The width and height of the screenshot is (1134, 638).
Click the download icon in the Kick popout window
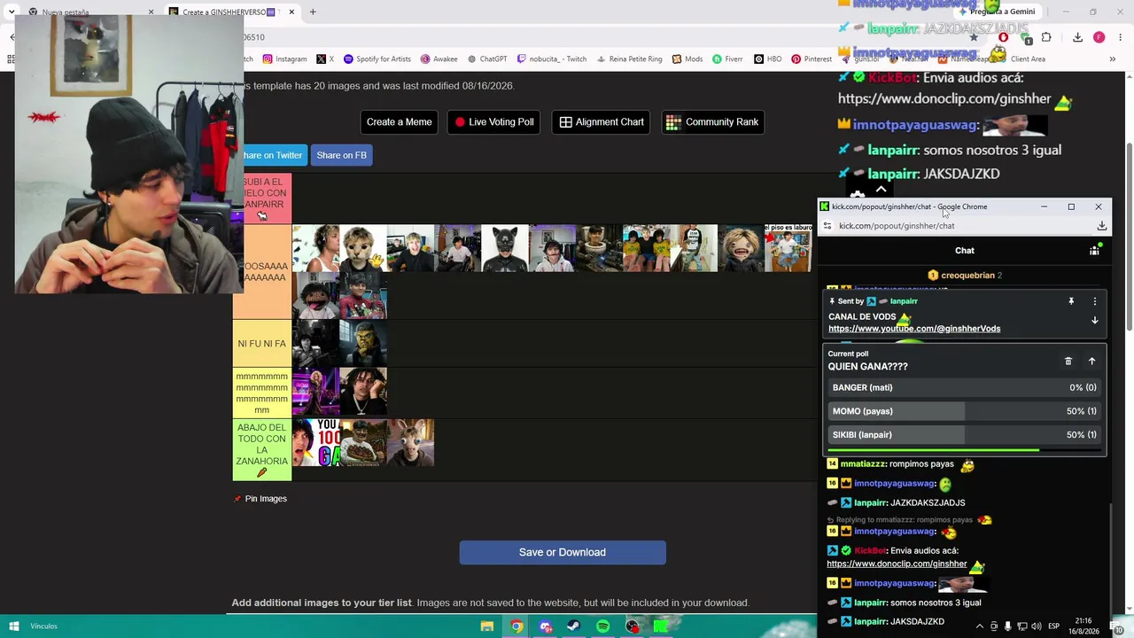coord(1101,226)
